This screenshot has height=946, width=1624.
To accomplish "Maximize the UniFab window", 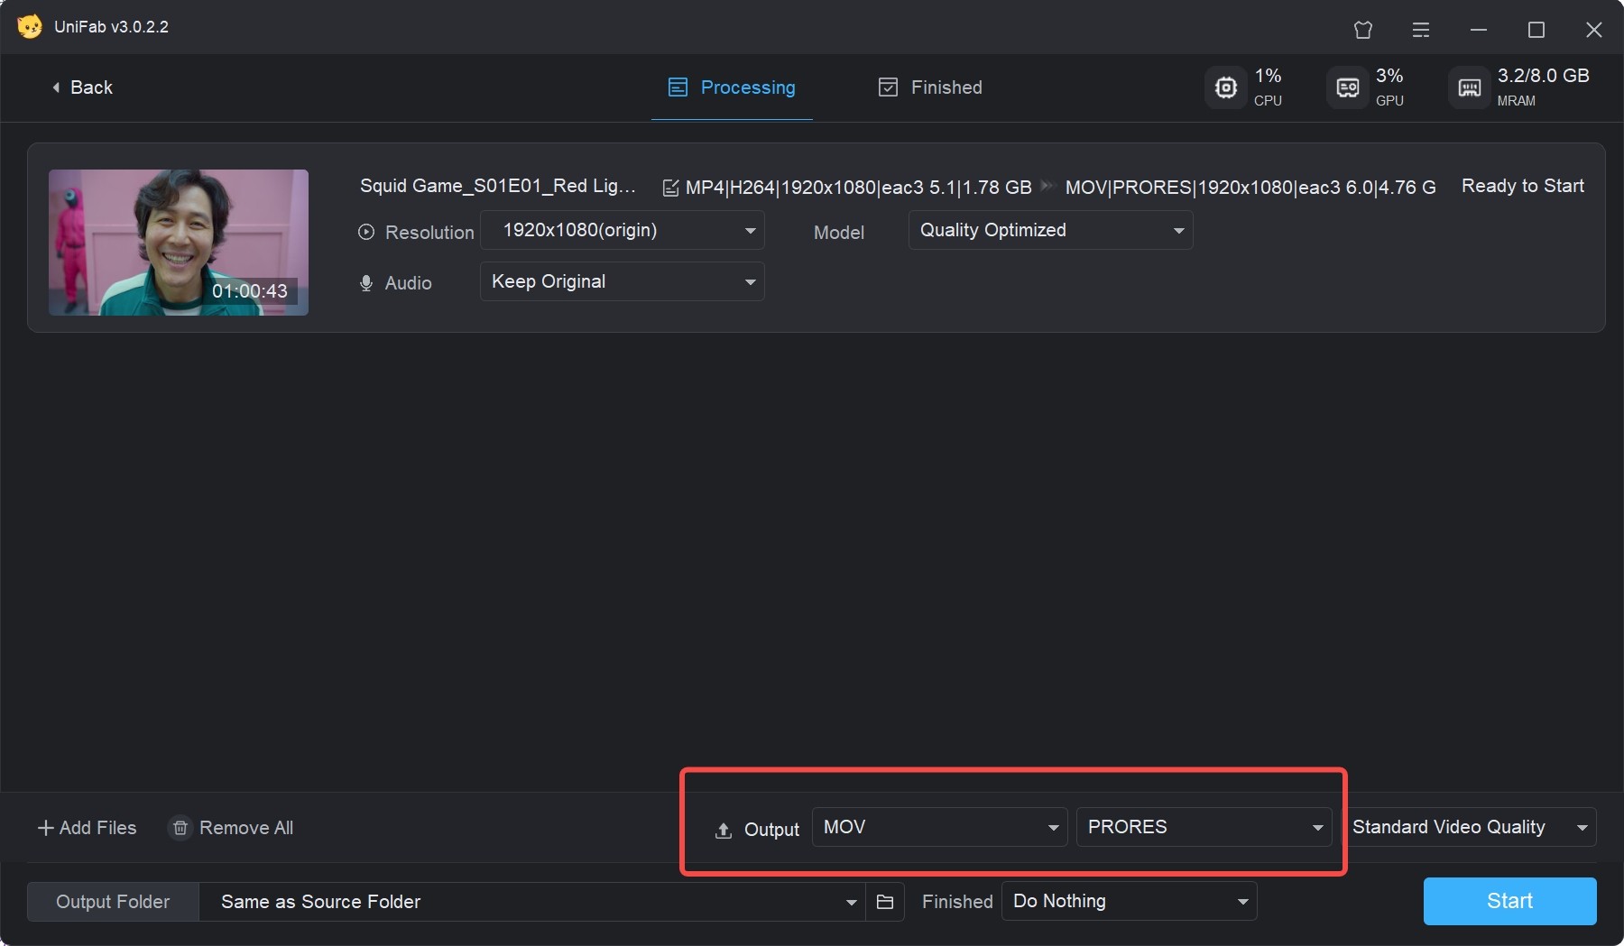I will click(x=1536, y=30).
